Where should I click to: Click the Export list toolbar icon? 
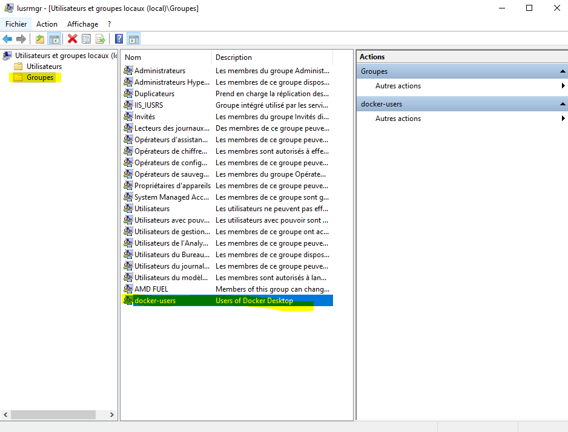(101, 39)
